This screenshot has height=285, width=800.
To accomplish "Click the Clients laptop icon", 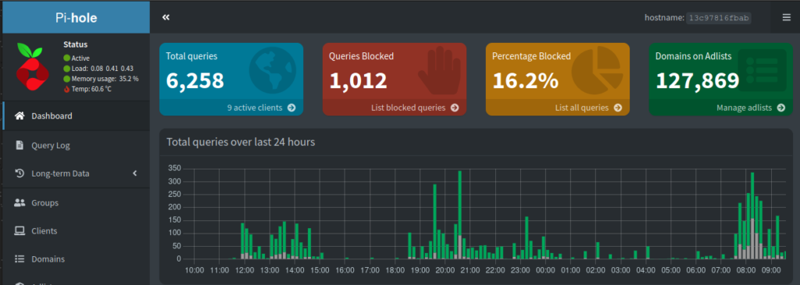I will pos(20,231).
